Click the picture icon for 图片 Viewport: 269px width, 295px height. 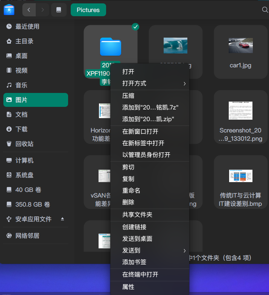[9, 100]
